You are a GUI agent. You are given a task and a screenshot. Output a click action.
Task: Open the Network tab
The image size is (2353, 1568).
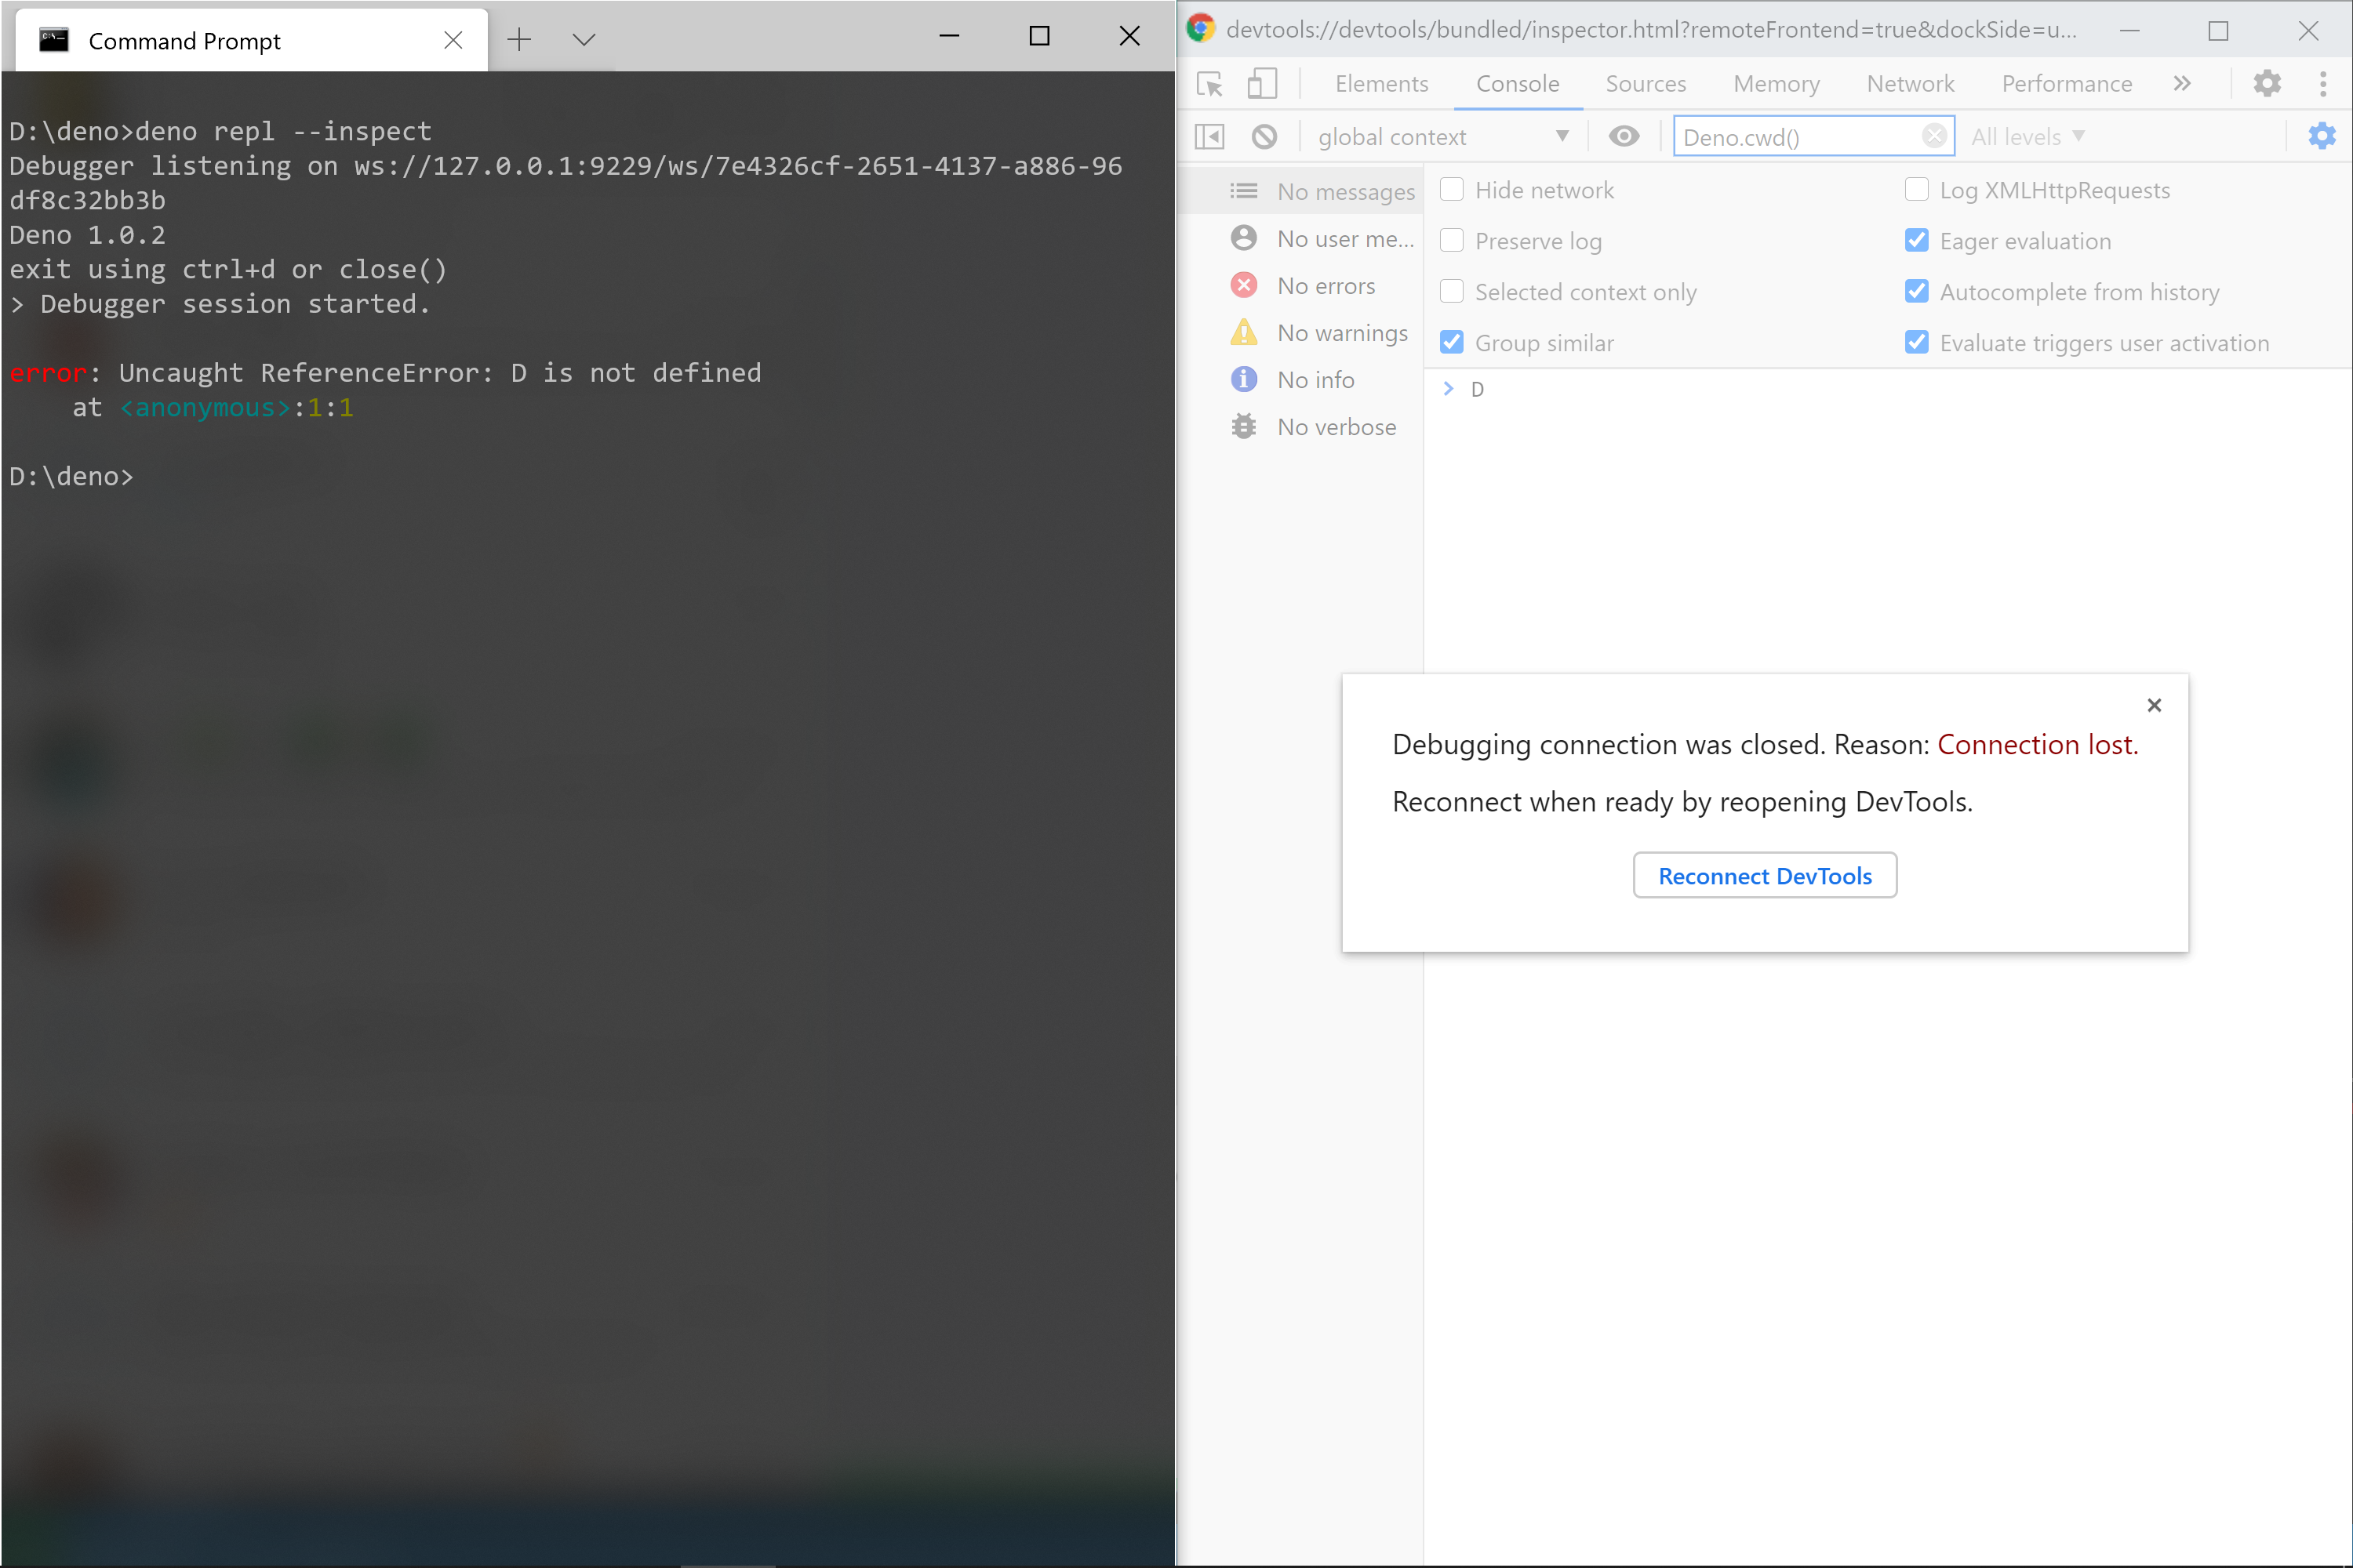click(x=1909, y=84)
